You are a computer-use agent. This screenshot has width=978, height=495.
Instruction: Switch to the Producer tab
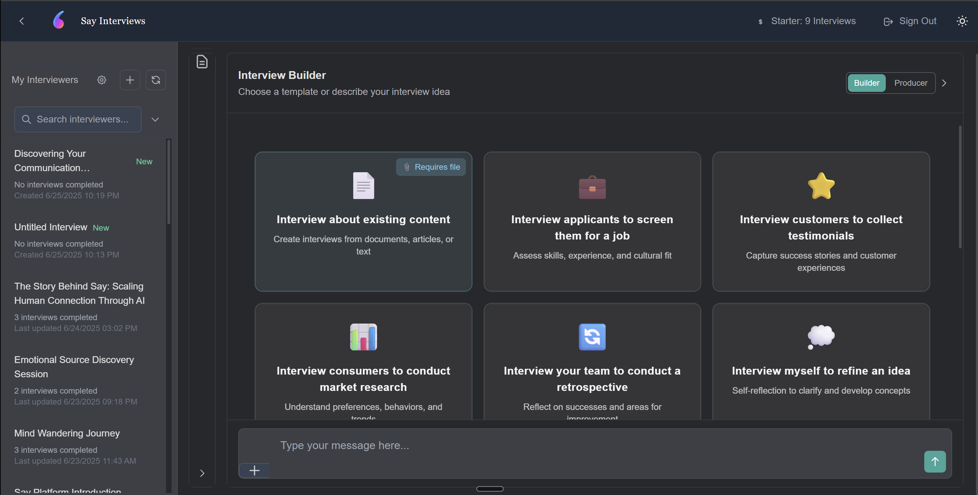pos(910,83)
